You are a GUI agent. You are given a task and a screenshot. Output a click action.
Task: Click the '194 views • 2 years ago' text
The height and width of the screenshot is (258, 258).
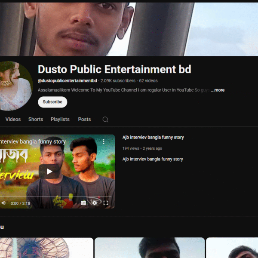tap(142, 148)
